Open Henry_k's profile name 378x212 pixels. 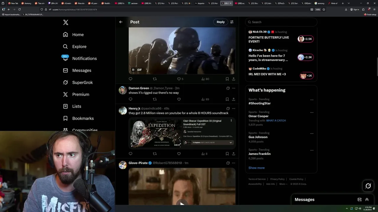(x=134, y=108)
